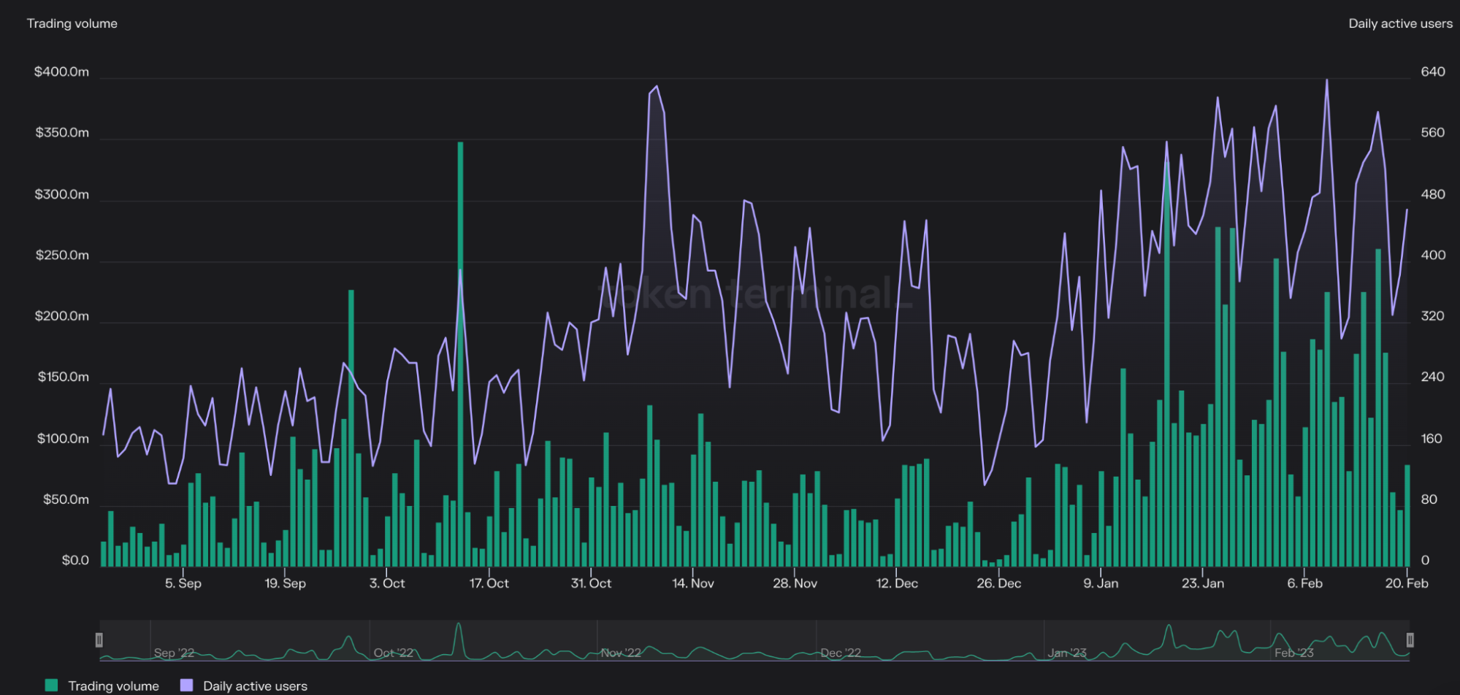Viewport: 1460px width, 695px height.
Task: Click the 5. Sep x-axis date label
Action: coord(183,583)
